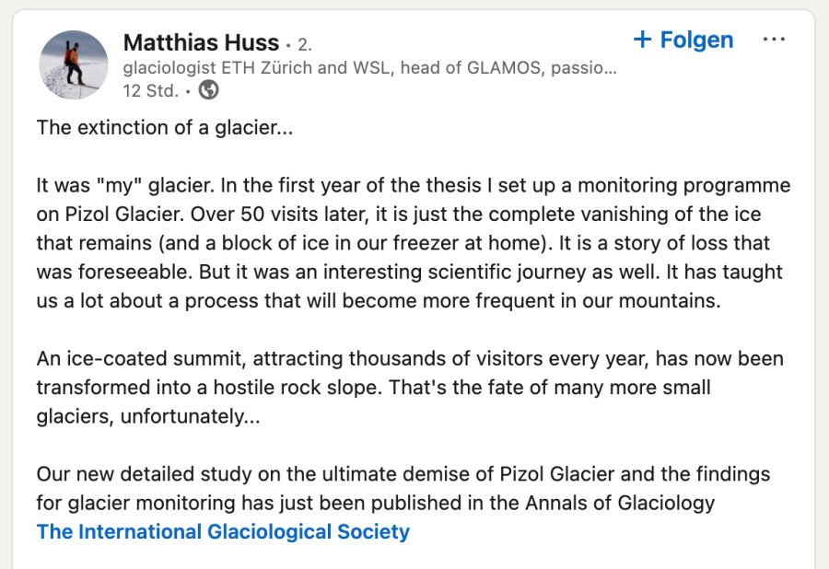
Task: Click the globe public visibility icon
Action: point(209,90)
